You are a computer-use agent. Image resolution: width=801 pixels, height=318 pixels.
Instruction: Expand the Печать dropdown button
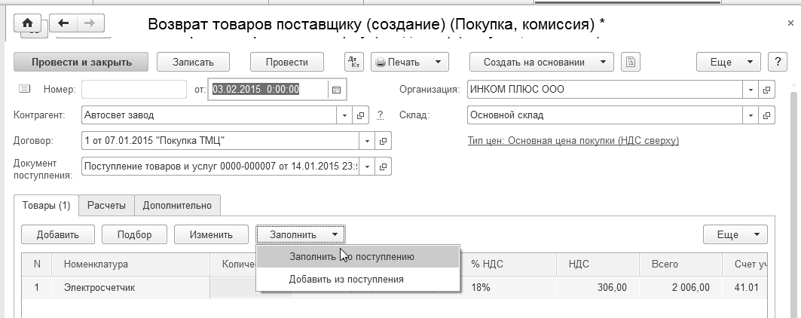click(411, 63)
